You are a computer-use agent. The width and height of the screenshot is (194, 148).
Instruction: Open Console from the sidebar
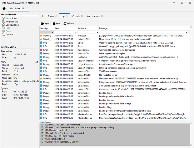tap(8, 34)
